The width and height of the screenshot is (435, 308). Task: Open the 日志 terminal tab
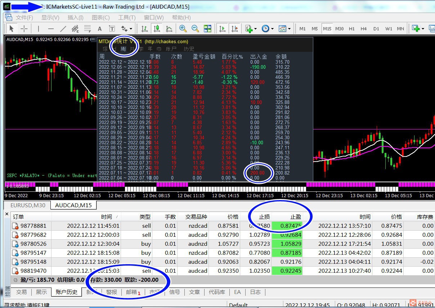[255, 292]
